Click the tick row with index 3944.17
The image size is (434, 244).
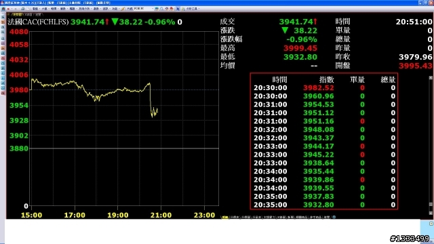coord(324,146)
